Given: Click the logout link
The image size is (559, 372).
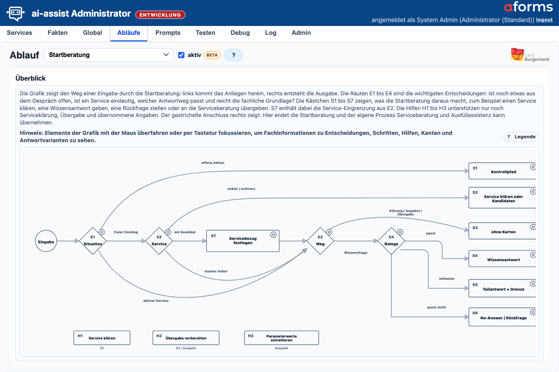Looking at the screenshot, I should click(x=544, y=20).
